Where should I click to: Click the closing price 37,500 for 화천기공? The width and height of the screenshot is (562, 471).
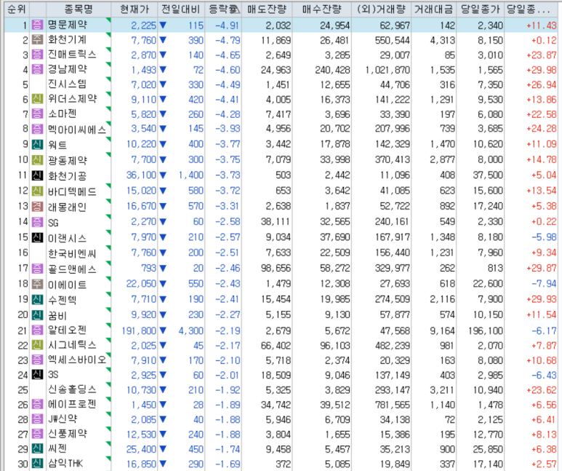click(488, 175)
